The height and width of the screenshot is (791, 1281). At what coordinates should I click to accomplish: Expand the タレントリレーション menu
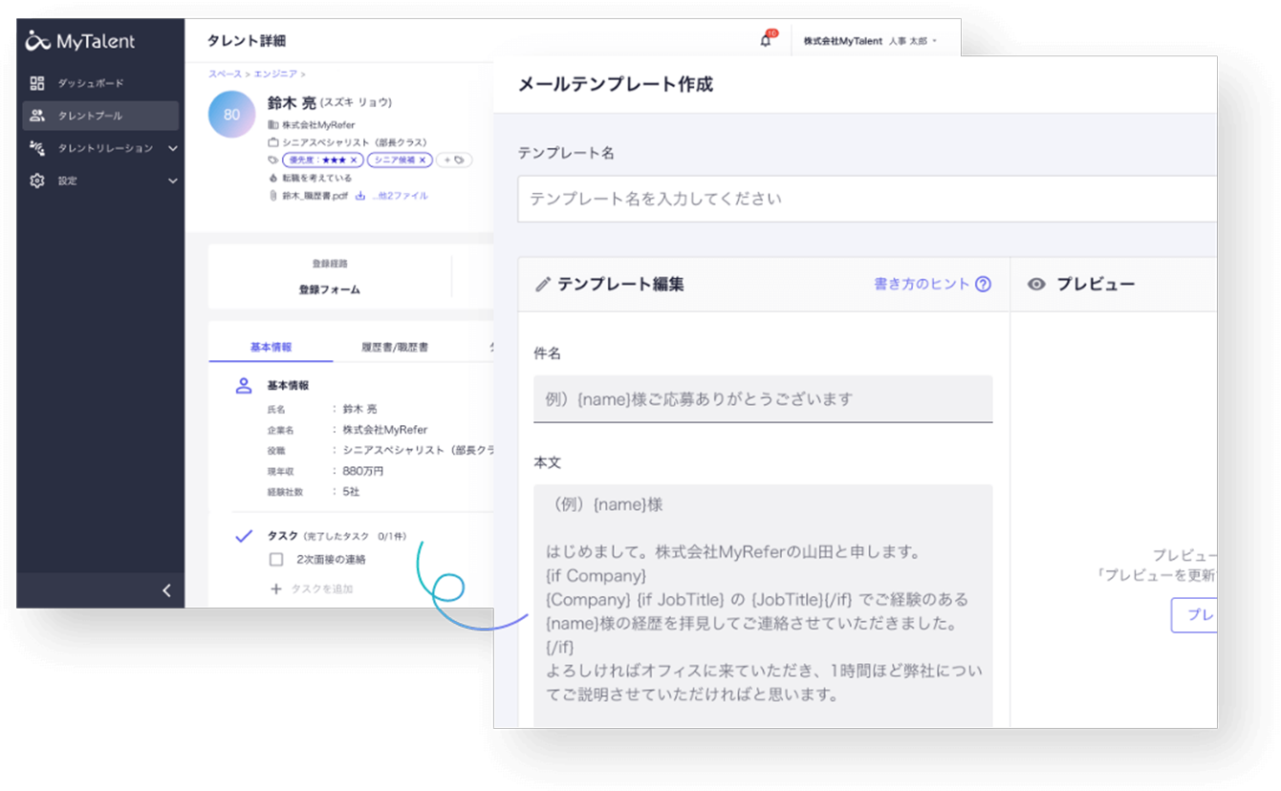click(172, 148)
